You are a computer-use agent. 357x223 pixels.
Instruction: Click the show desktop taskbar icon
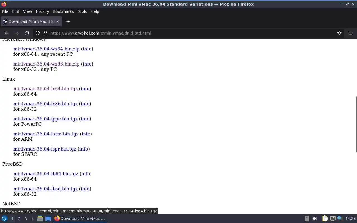(x=48, y=219)
